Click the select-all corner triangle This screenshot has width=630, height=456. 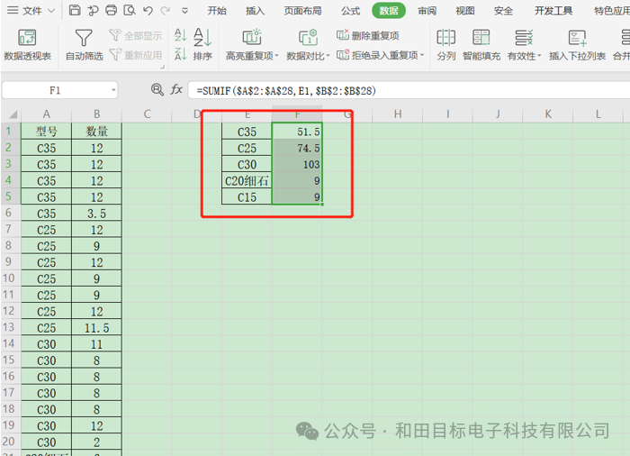pos(13,114)
